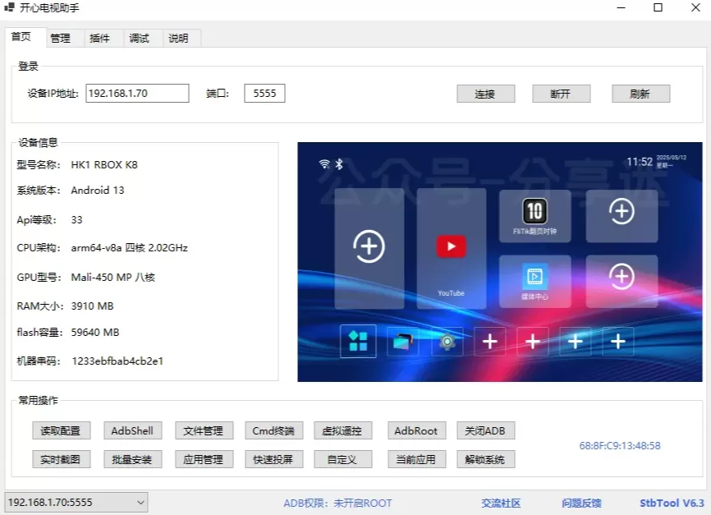Screen dimensions: 711x515
Task: Open the 交流社区 link
Action: point(501,503)
